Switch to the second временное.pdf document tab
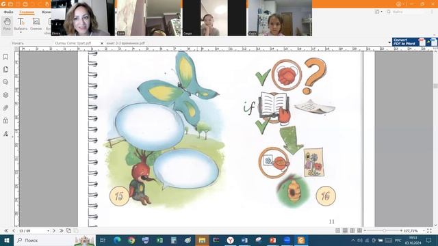The width and height of the screenshot is (438, 246). (x=126, y=43)
